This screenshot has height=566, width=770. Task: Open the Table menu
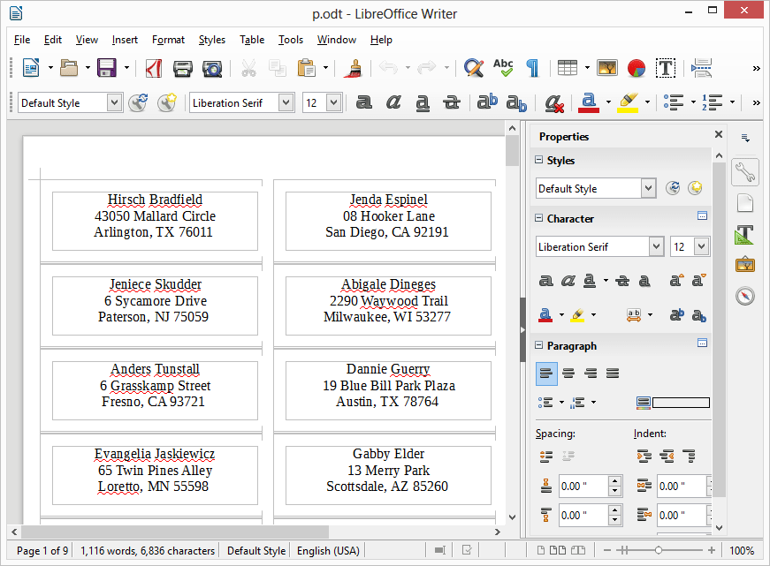click(252, 40)
